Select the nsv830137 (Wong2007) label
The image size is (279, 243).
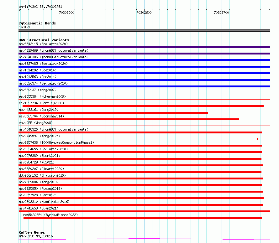click(38, 90)
